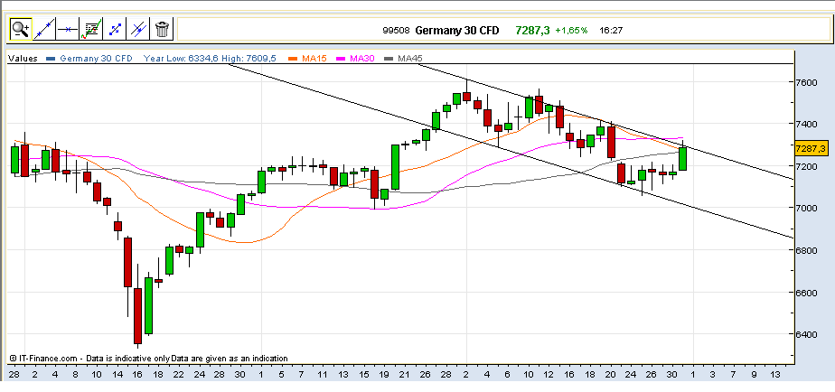Choose the parallel channel line tool
The image size is (835, 392).
[x=138, y=29]
